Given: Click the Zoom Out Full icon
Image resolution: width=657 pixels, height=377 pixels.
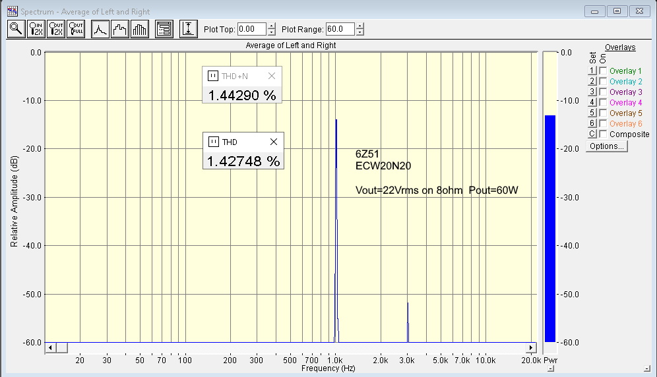Looking at the screenshot, I should 76,29.
